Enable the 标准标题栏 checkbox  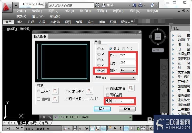(67, 91)
